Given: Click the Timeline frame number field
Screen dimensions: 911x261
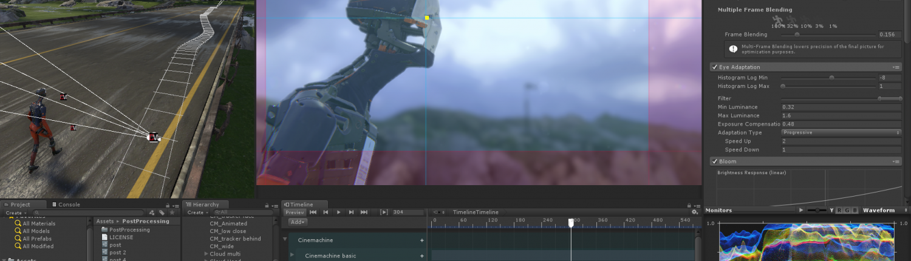Looking at the screenshot, I should (408, 212).
